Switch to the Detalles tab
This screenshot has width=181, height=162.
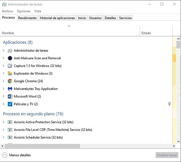(110, 18)
